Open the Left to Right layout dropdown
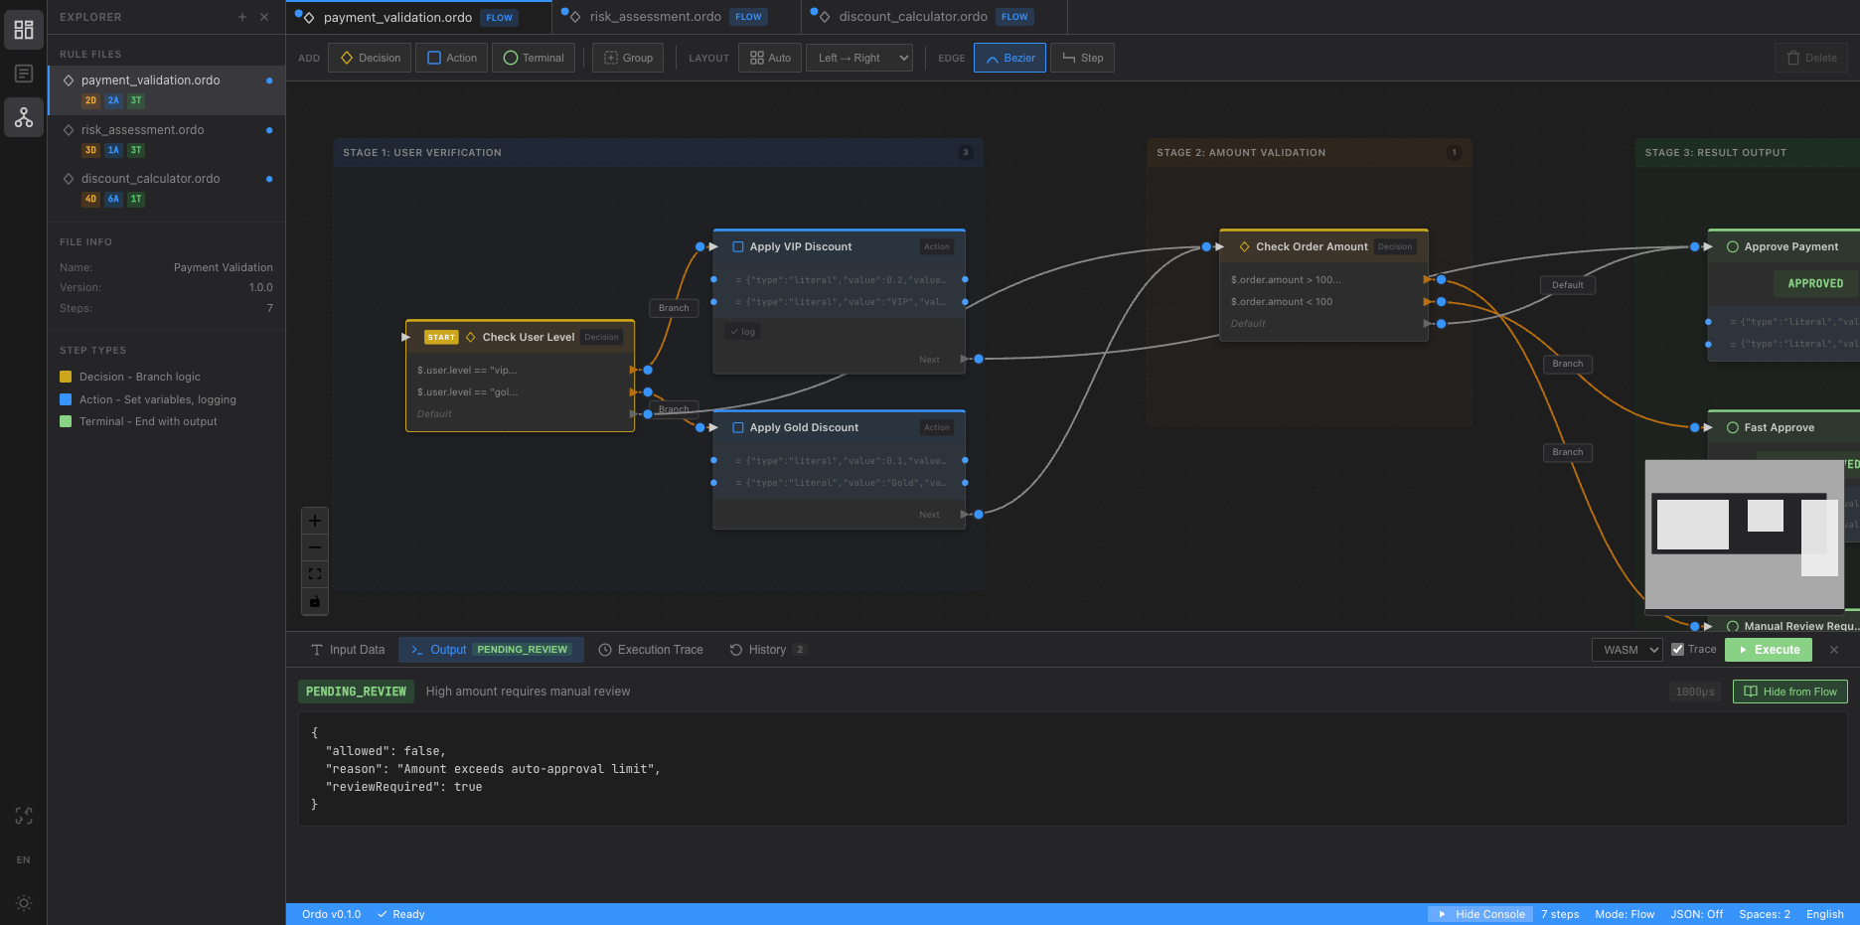 point(859,58)
